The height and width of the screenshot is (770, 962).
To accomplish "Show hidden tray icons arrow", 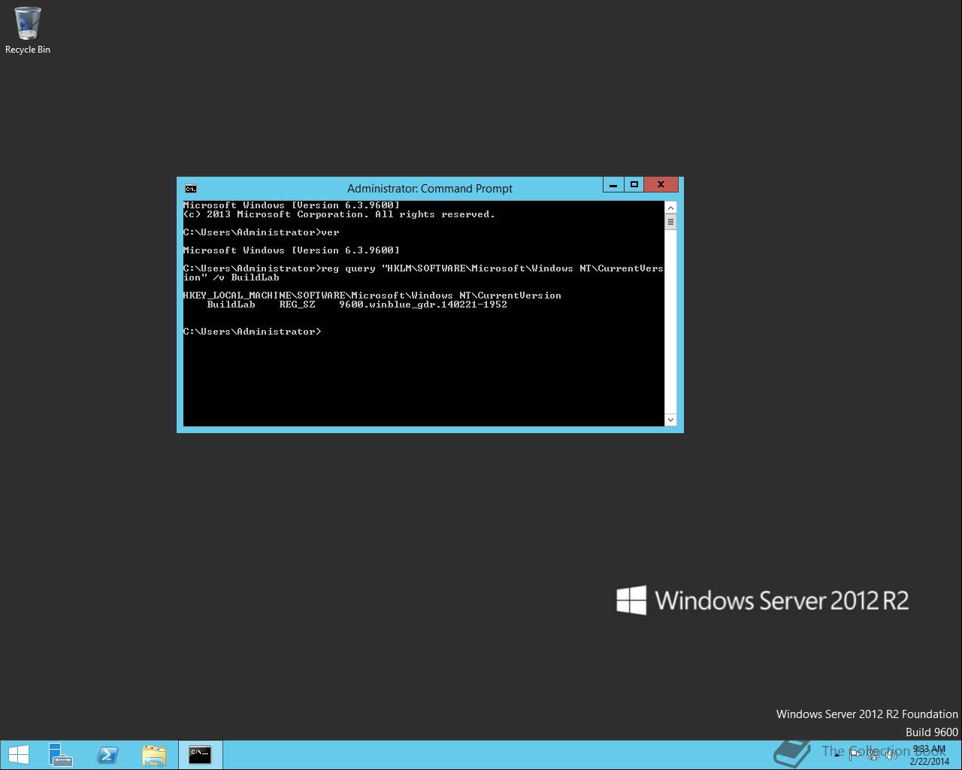I will pos(836,754).
